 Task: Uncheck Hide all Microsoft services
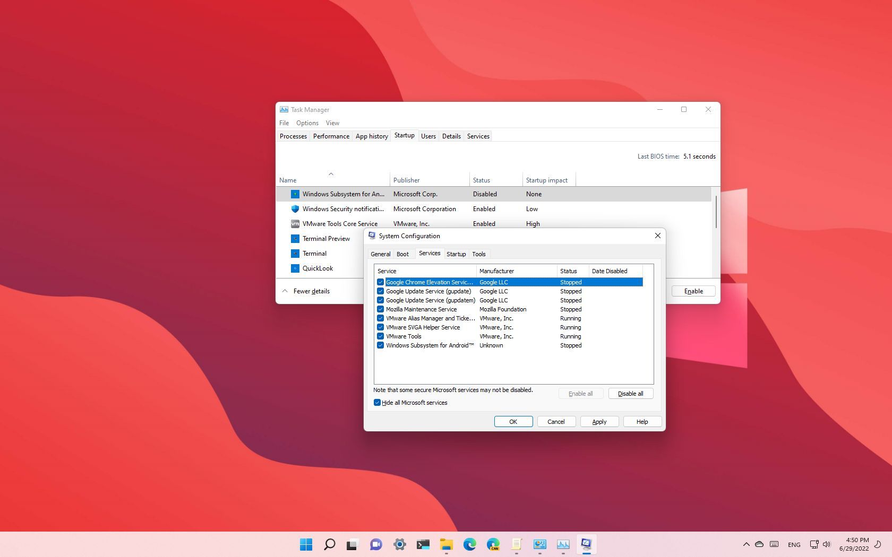point(378,403)
